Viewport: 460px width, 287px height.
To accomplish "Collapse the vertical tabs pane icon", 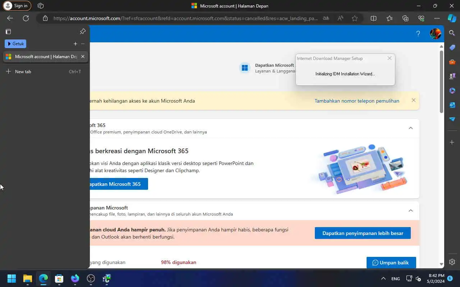I will tap(8, 32).
